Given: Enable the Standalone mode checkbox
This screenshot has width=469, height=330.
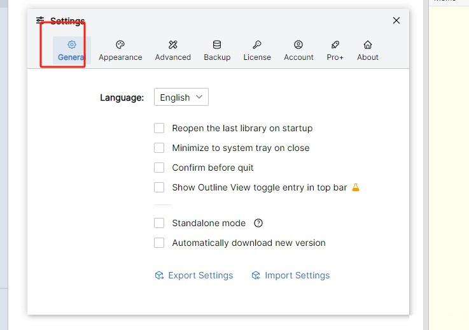Looking at the screenshot, I should click(159, 223).
